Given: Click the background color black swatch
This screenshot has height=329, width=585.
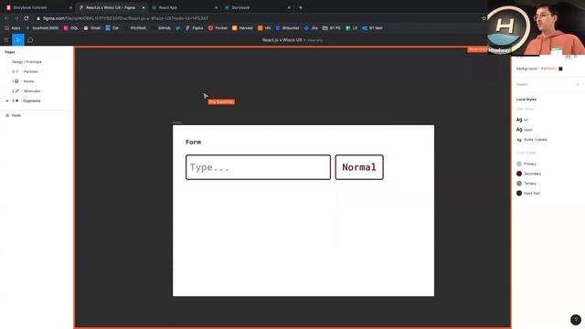Looking at the screenshot, I should 560,69.
